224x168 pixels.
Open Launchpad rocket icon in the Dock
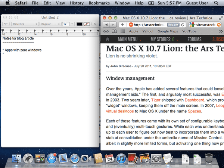coord(28,158)
